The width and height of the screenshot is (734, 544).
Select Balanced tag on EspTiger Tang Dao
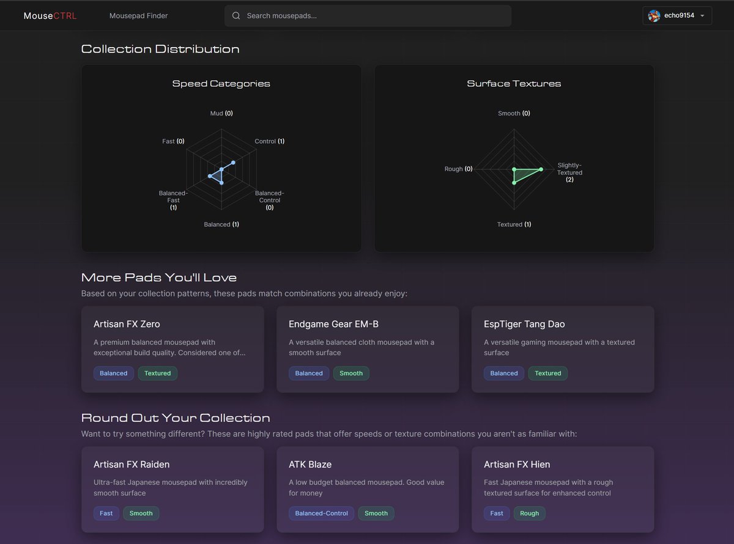coord(504,373)
